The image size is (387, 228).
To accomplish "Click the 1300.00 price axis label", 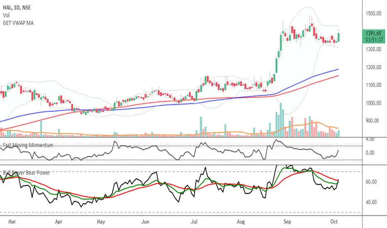I will click(x=373, y=49).
